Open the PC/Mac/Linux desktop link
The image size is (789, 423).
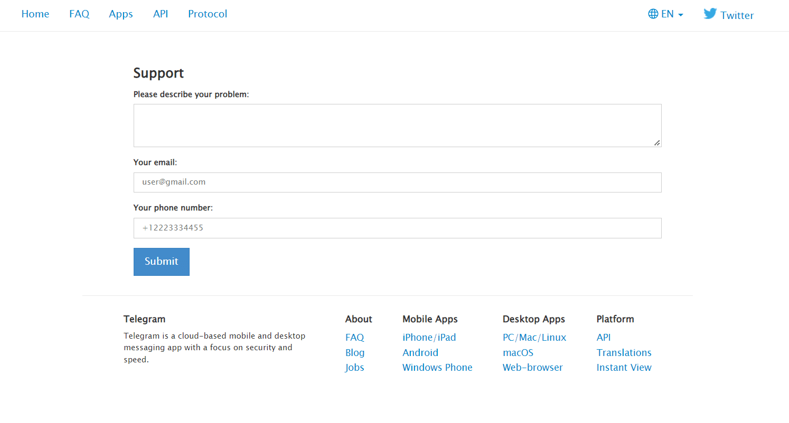534,338
